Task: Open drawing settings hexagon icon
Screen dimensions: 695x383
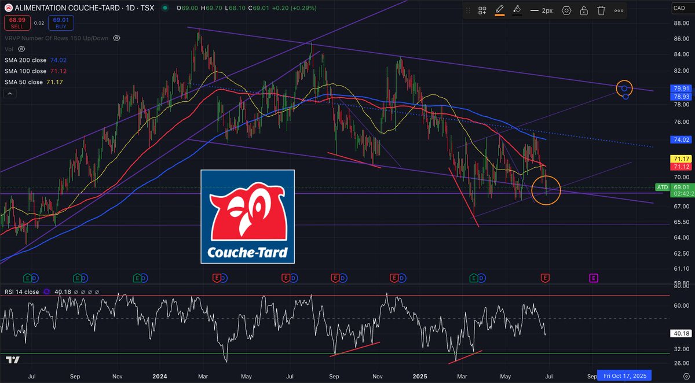Action: point(566,10)
